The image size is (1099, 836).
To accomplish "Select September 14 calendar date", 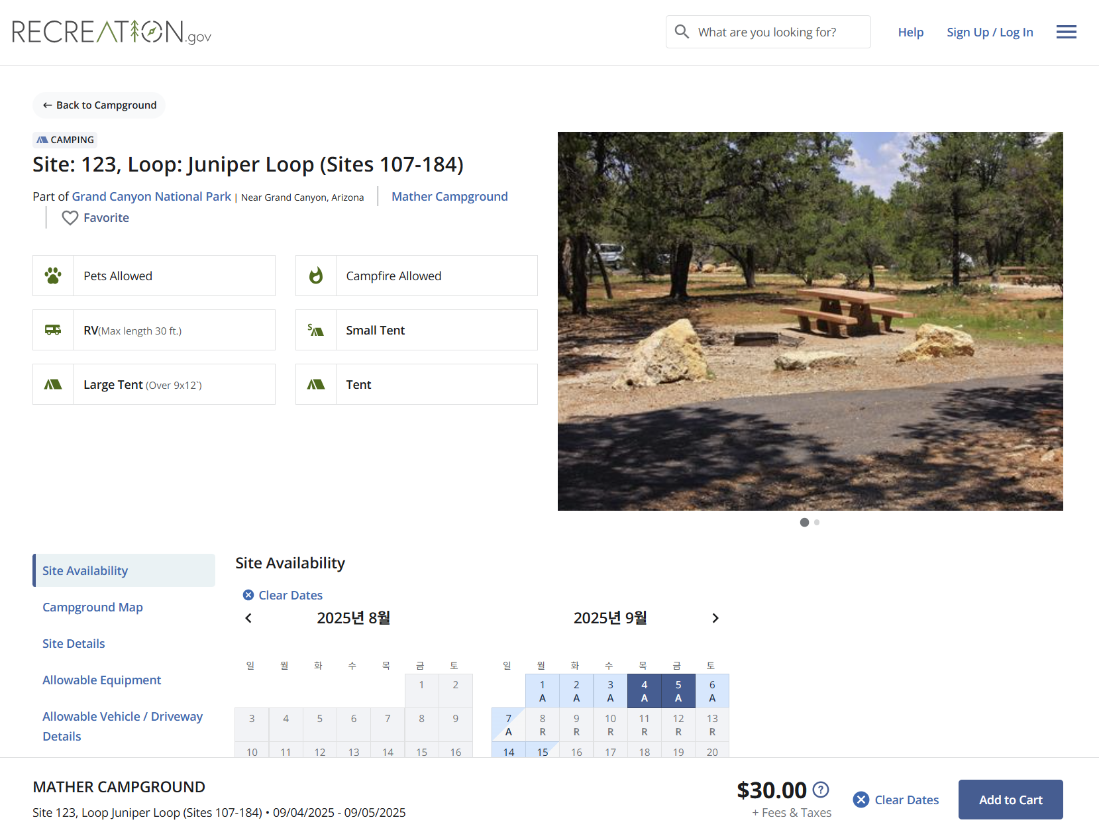I will (x=509, y=750).
